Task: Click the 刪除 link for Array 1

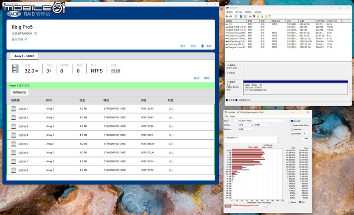Action: pyautogui.click(x=207, y=78)
